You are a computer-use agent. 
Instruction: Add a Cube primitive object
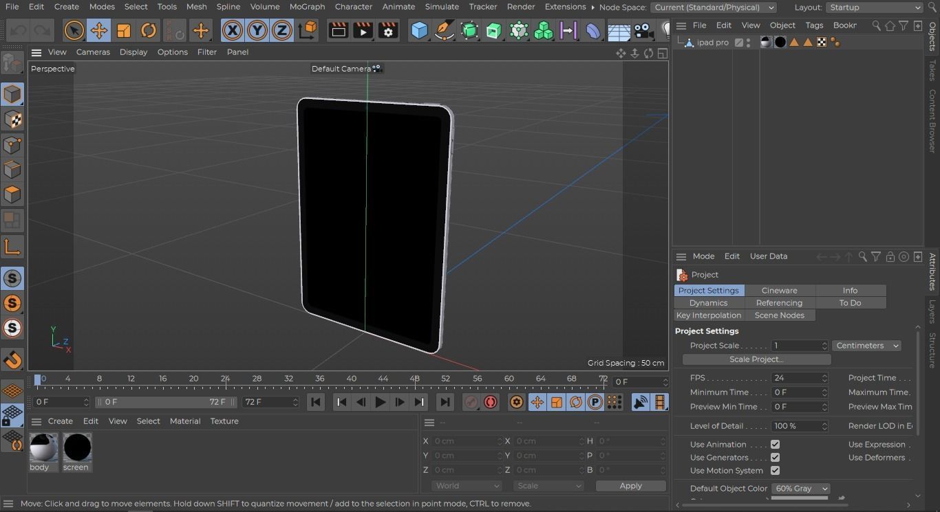[x=419, y=30]
